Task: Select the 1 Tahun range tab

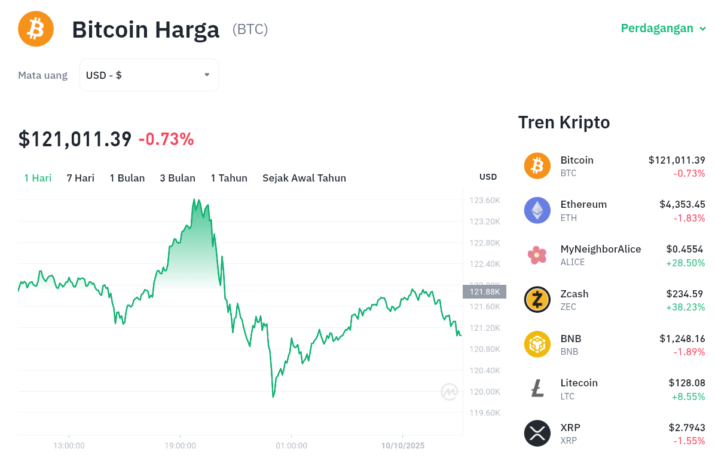Action: [229, 178]
